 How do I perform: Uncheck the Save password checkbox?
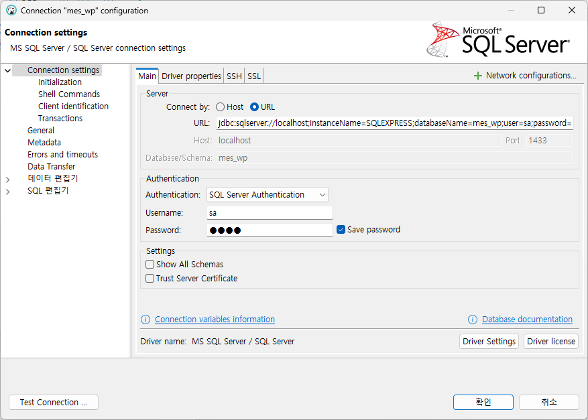[x=341, y=230]
